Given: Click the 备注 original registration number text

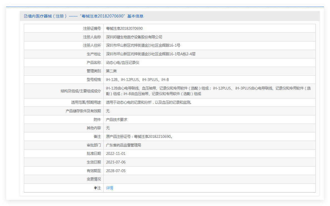Looking at the screenshot, I should [x=140, y=137].
